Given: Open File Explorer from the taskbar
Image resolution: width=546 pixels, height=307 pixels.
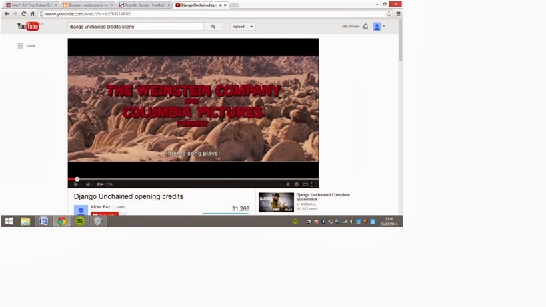Looking at the screenshot, I should (x=25, y=222).
